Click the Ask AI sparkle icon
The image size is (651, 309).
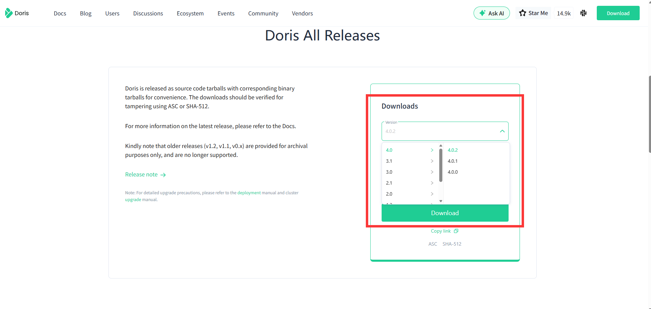tap(482, 13)
